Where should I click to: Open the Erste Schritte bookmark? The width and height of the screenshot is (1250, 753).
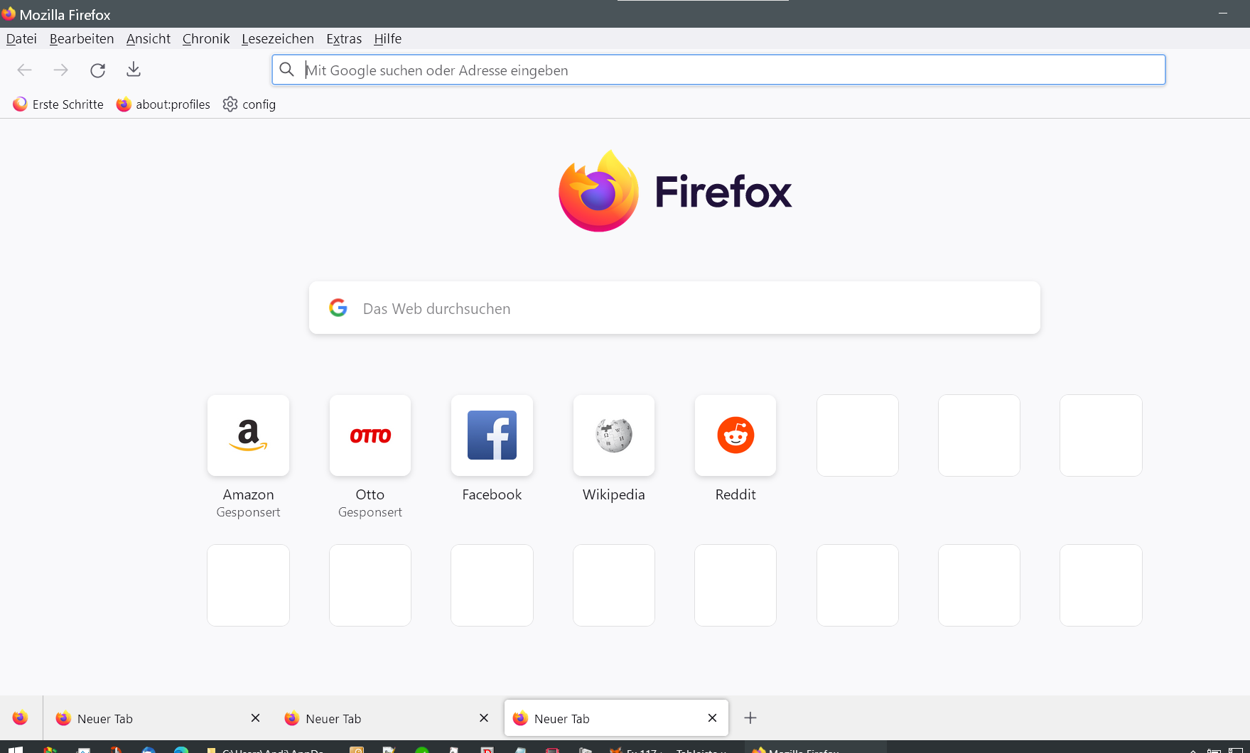click(x=58, y=104)
